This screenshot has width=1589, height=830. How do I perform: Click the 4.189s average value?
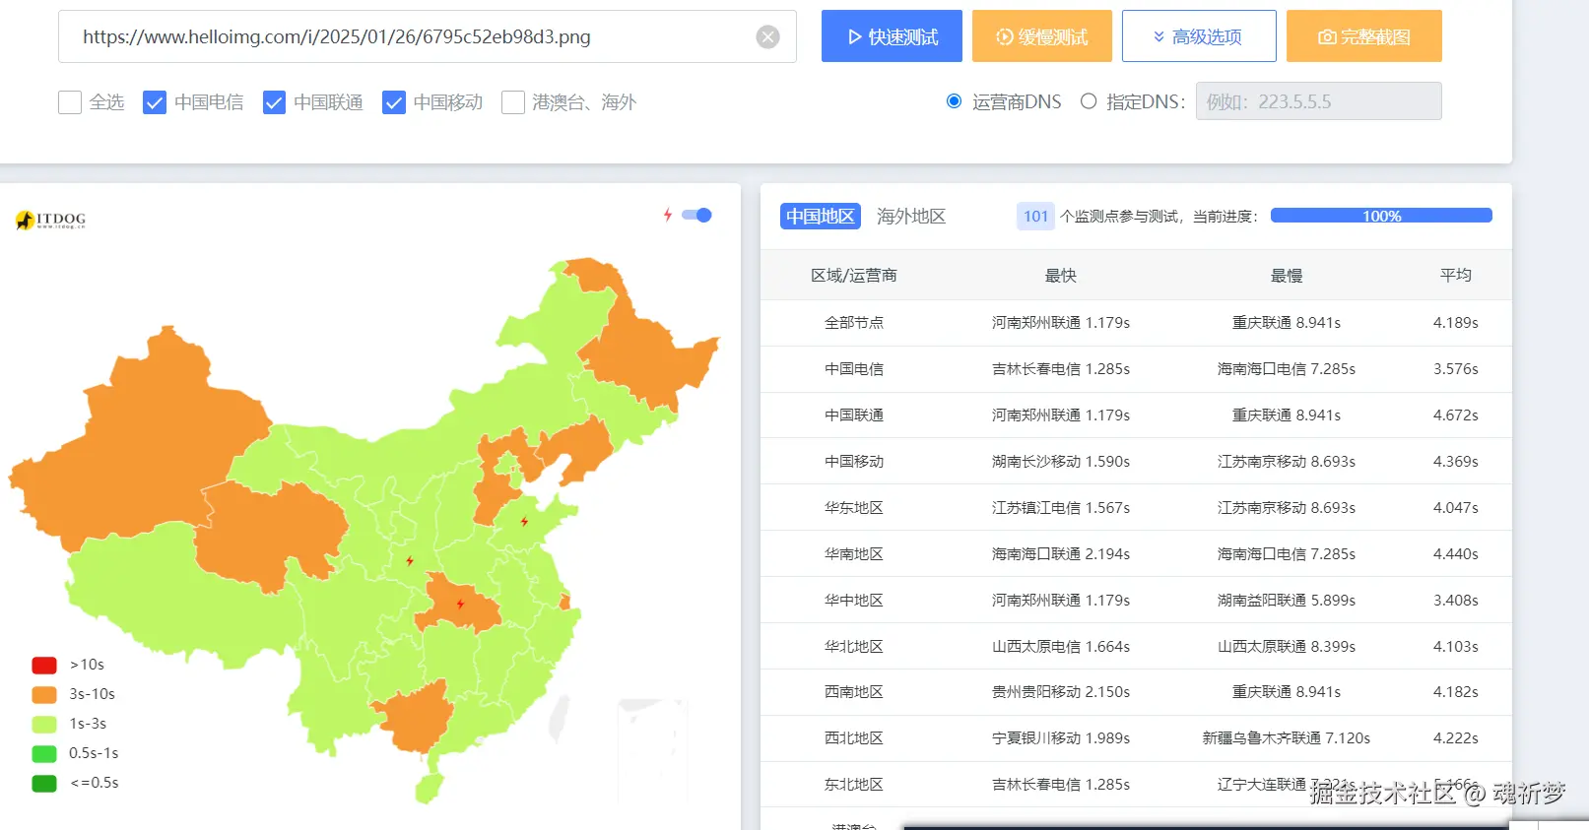[x=1456, y=323]
